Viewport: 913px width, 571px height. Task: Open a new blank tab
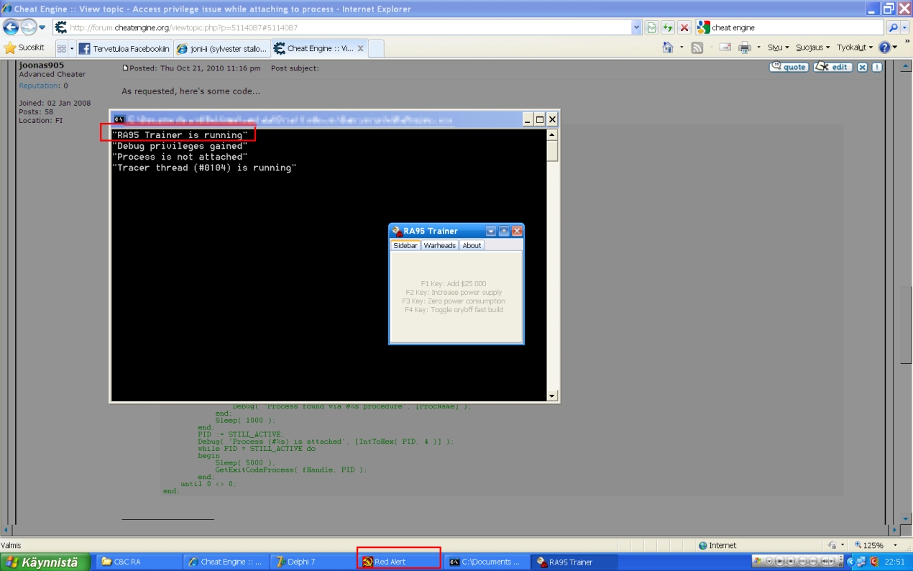tap(377, 48)
